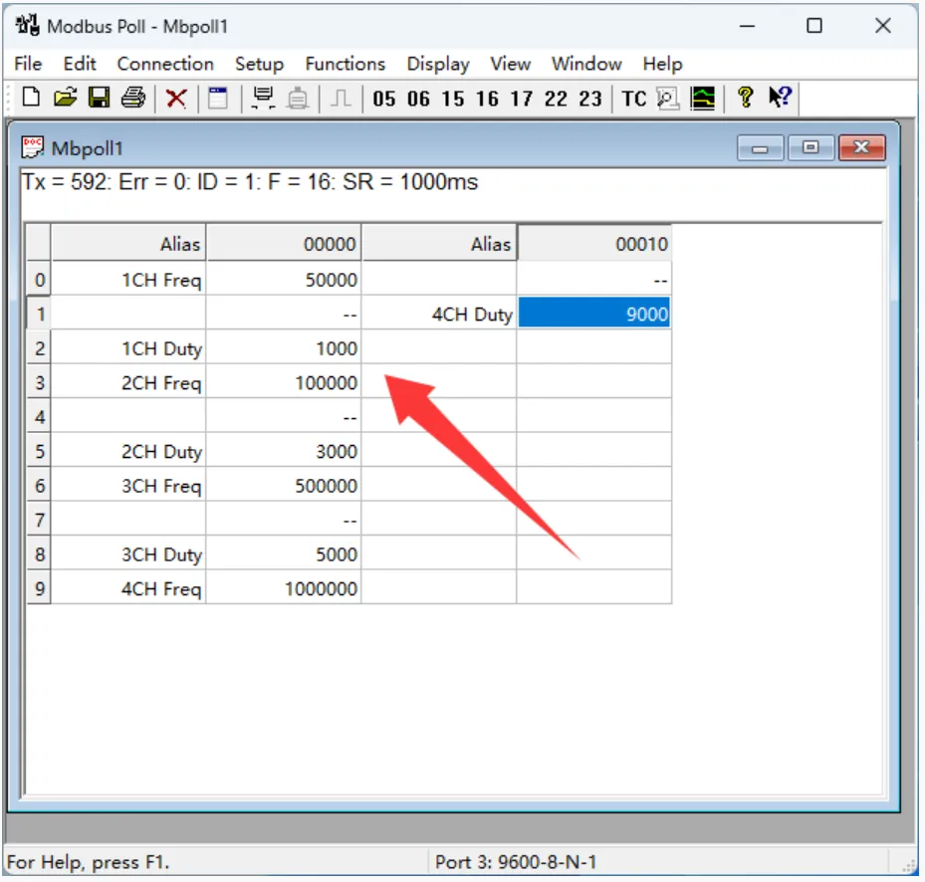Save the current Mbpoll1 document

tap(100, 98)
